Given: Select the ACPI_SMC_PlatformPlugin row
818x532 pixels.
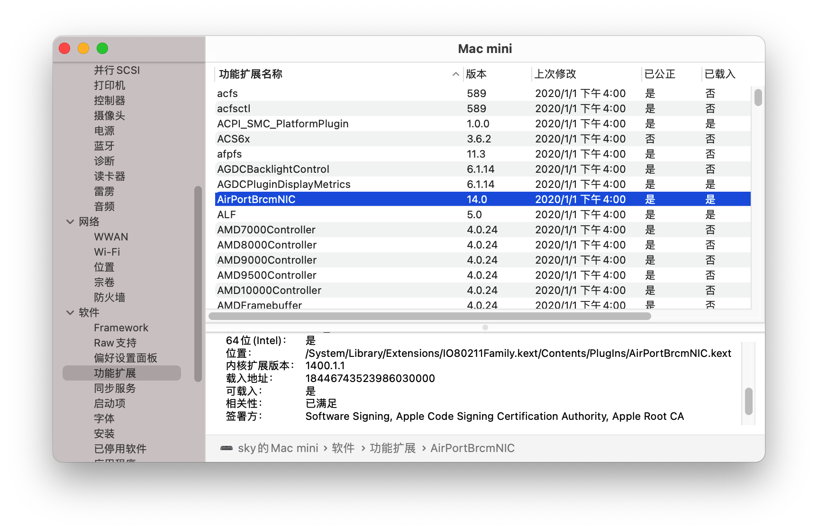Looking at the screenshot, I should (x=483, y=124).
